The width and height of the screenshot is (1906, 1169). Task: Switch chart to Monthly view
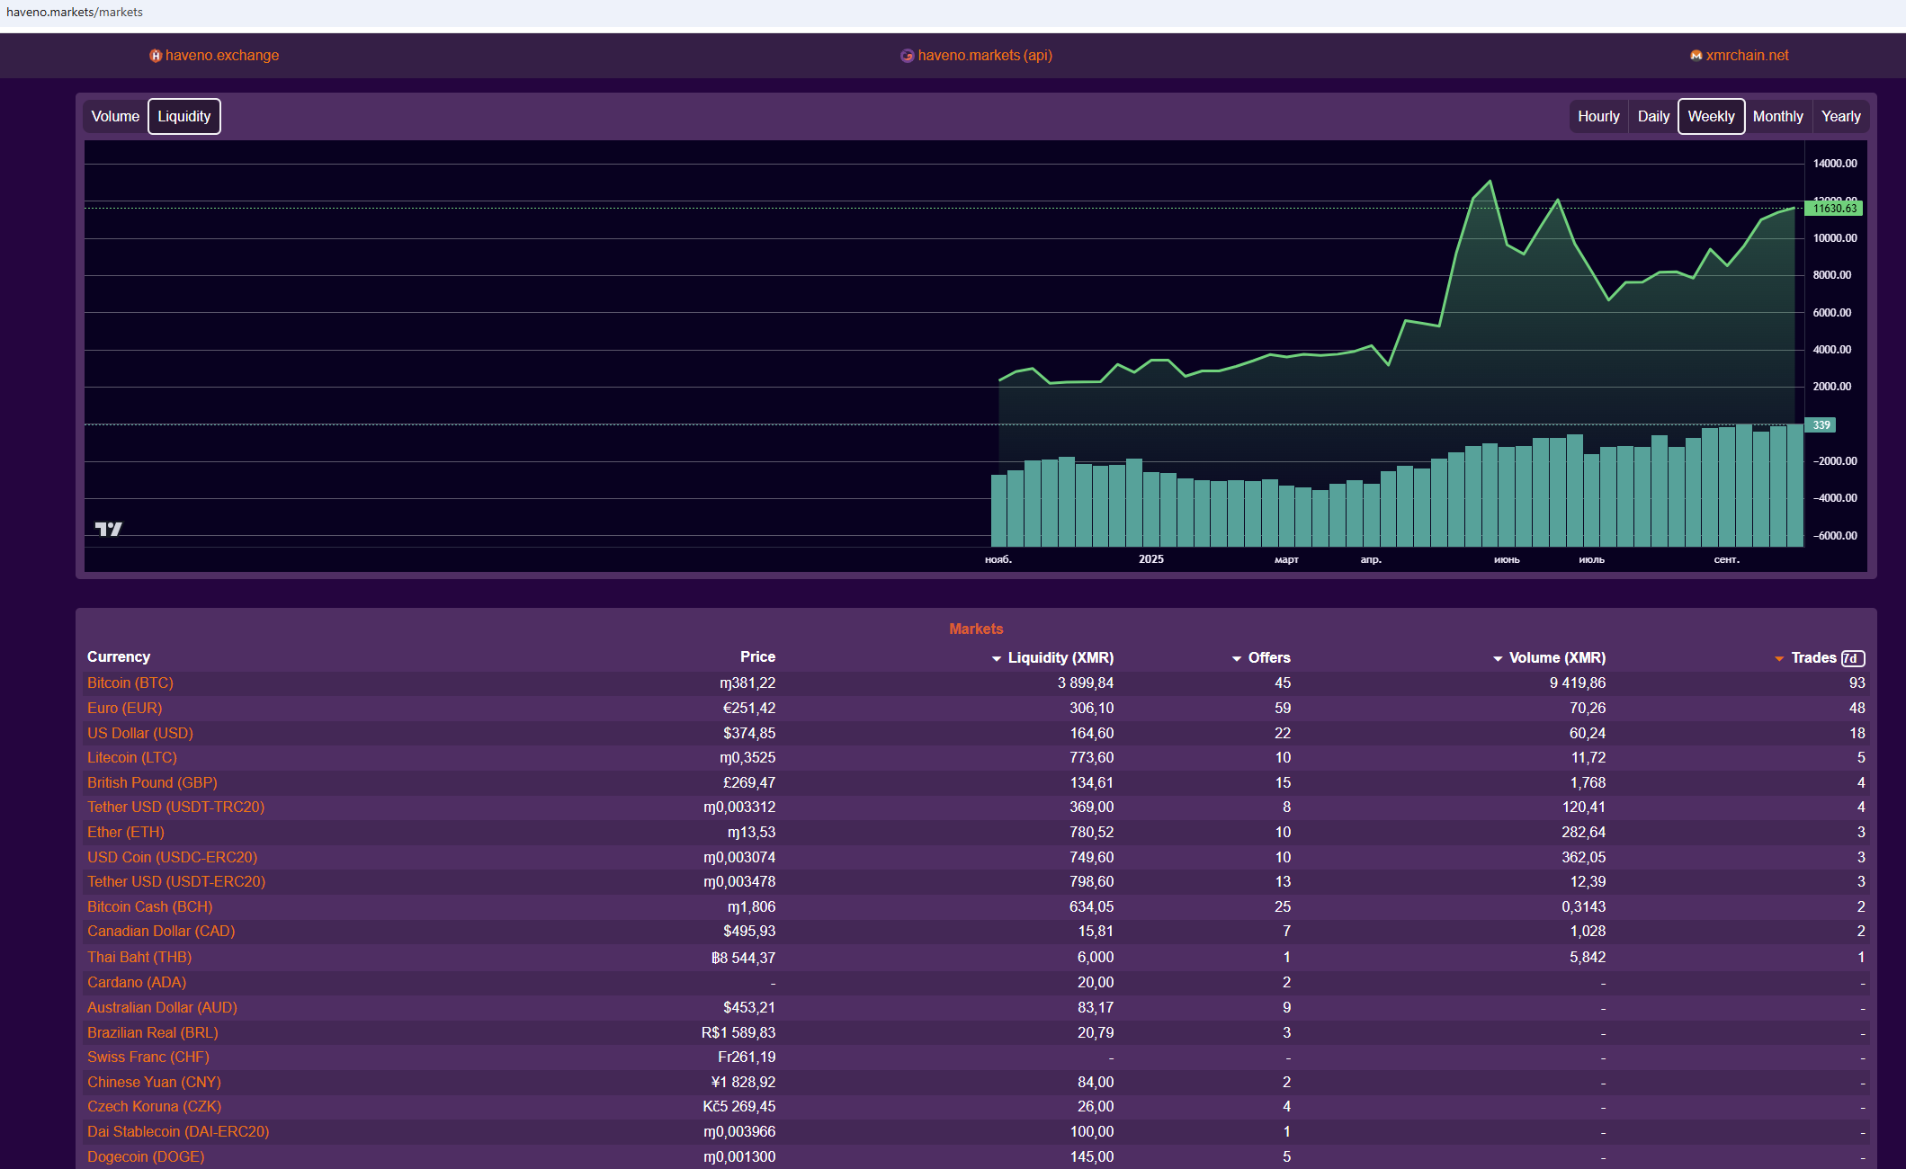(1776, 117)
